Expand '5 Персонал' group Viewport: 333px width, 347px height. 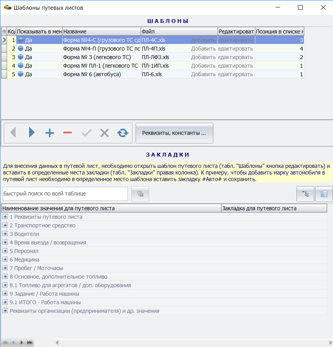coord(5,251)
